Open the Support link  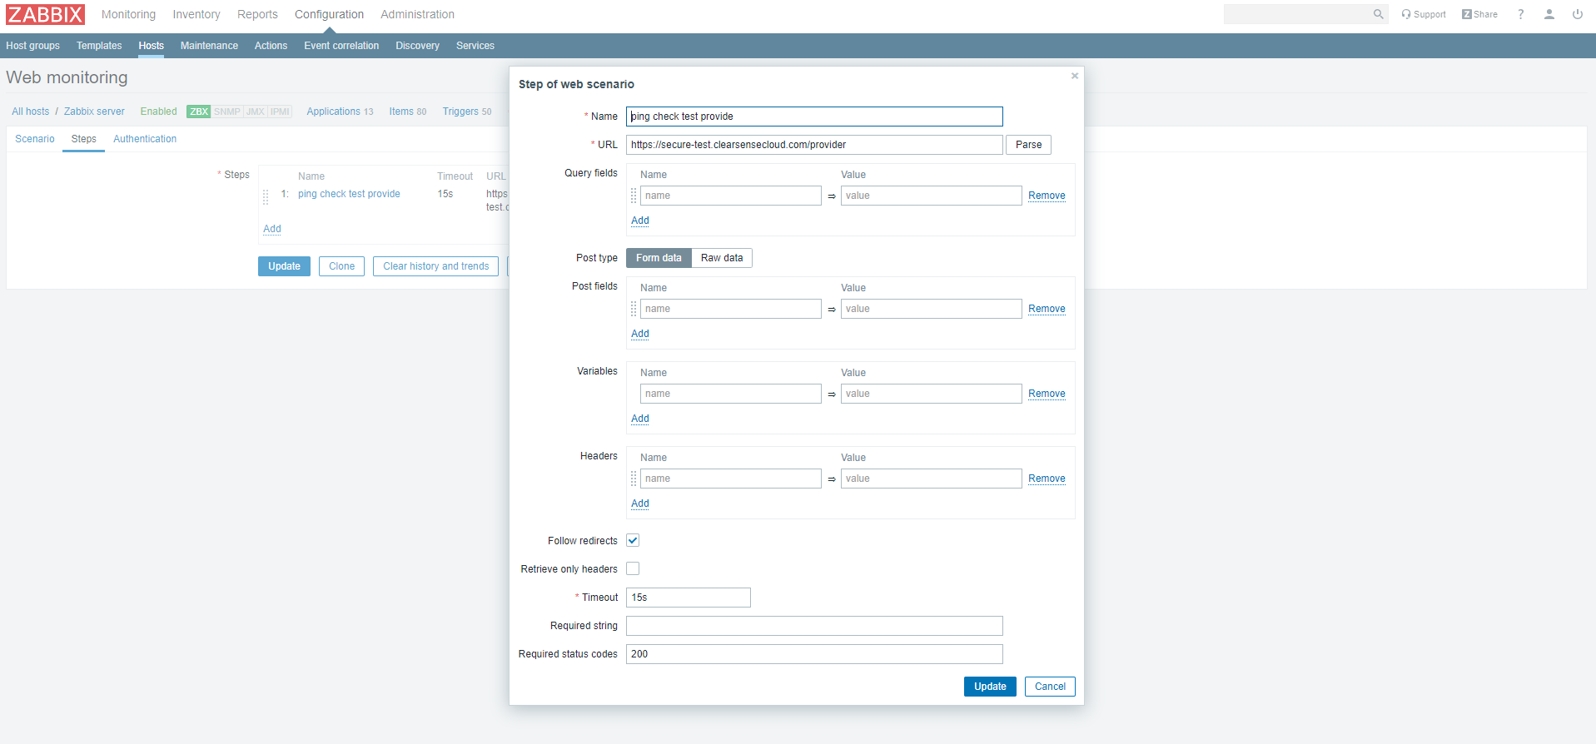tap(1423, 14)
